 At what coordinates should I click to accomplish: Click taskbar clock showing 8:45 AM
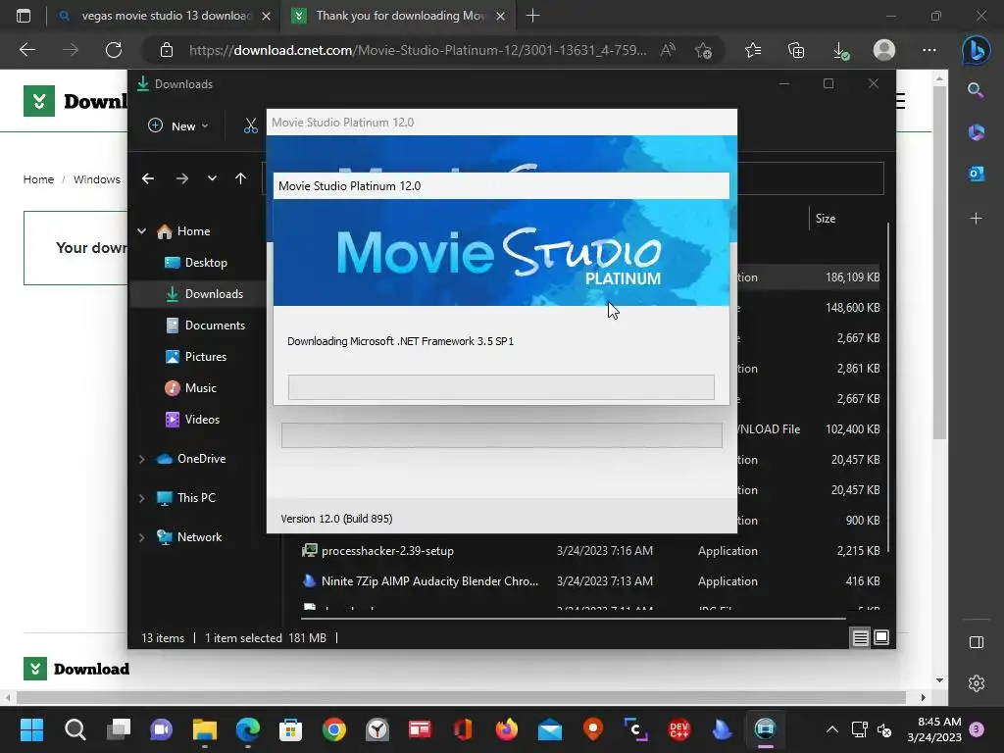pos(934,729)
